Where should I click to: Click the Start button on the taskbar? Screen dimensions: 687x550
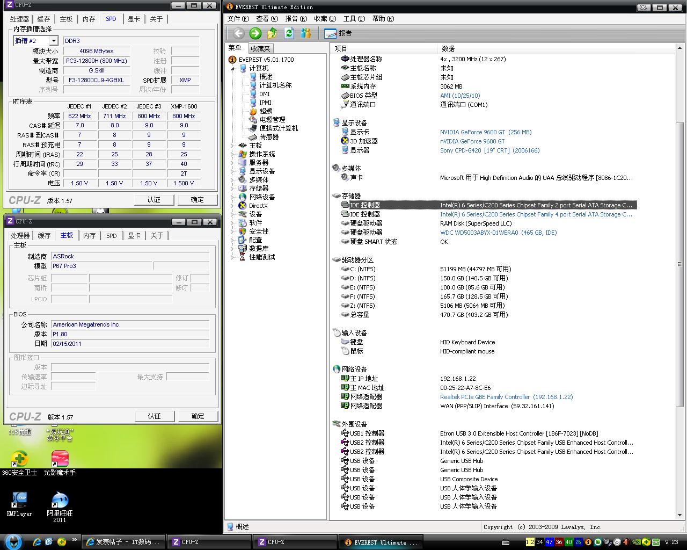[12, 542]
